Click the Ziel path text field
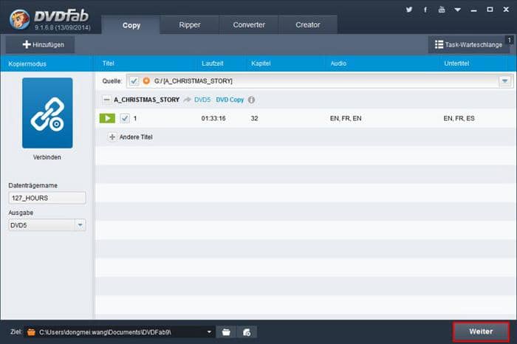Screen dimensions: 517x344 point(120,331)
